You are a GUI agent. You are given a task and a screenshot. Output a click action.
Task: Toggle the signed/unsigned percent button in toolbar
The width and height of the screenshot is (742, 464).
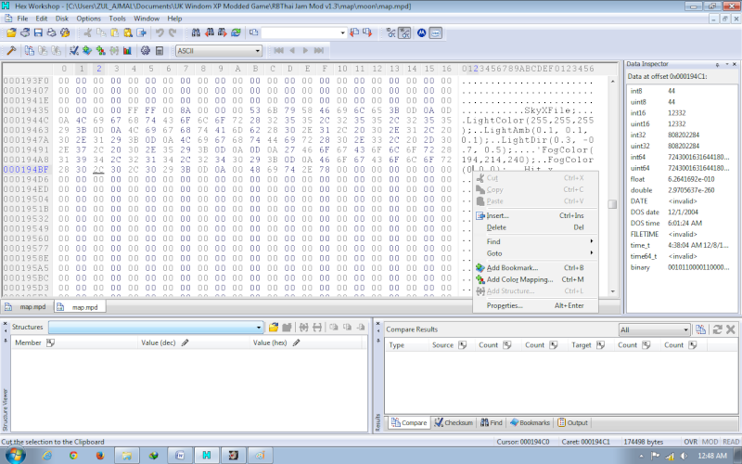pos(390,32)
